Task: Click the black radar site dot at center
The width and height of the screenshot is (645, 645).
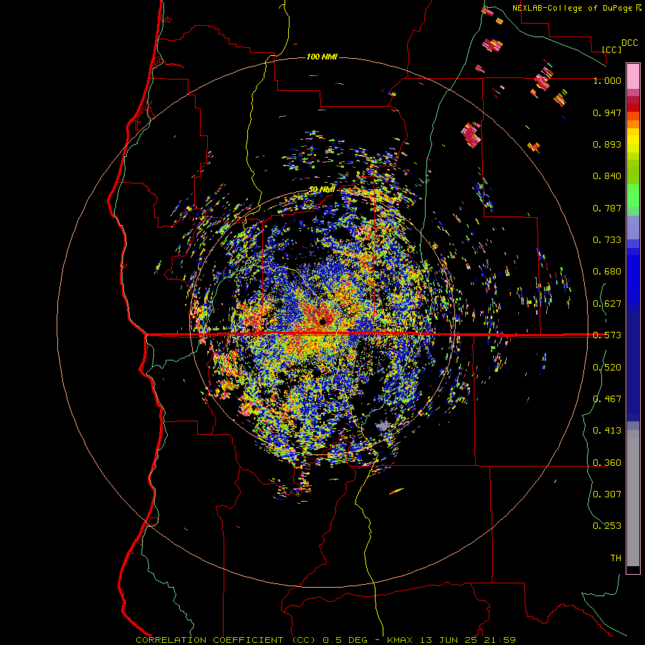Action: tap(322, 321)
